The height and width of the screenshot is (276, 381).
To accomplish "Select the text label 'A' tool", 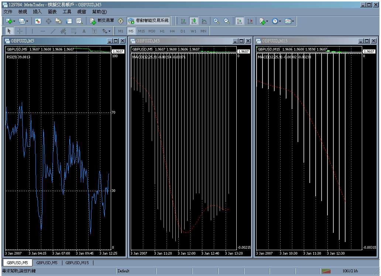I will 84,31.
